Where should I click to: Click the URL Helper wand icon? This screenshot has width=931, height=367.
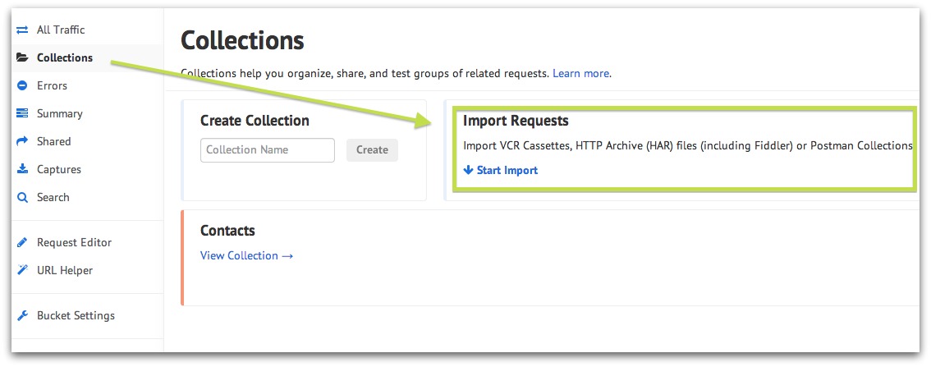(x=22, y=270)
